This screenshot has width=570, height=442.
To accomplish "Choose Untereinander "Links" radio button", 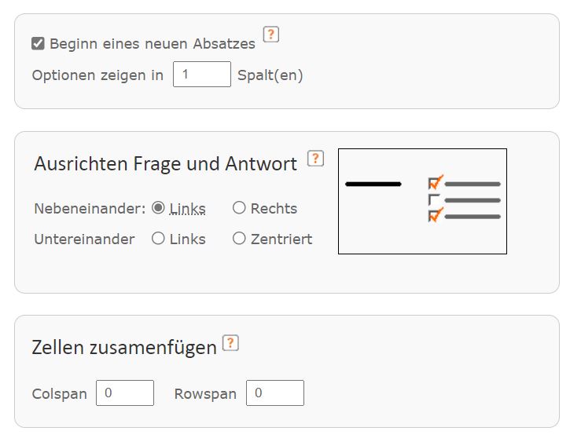I will [158, 239].
